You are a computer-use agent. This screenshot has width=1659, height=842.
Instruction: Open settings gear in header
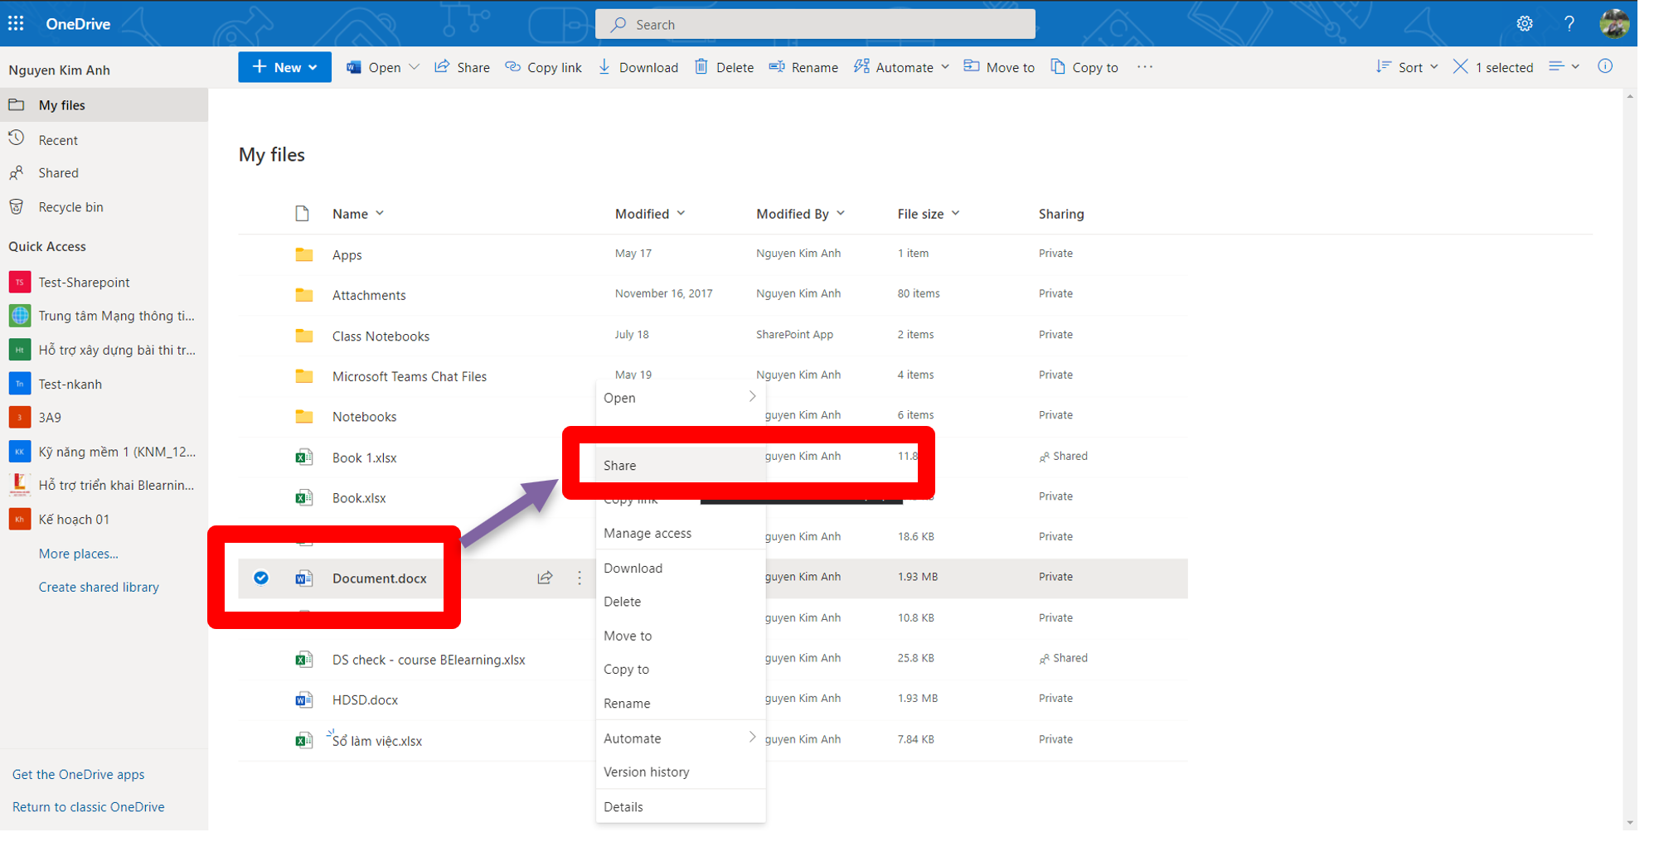click(1524, 24)
